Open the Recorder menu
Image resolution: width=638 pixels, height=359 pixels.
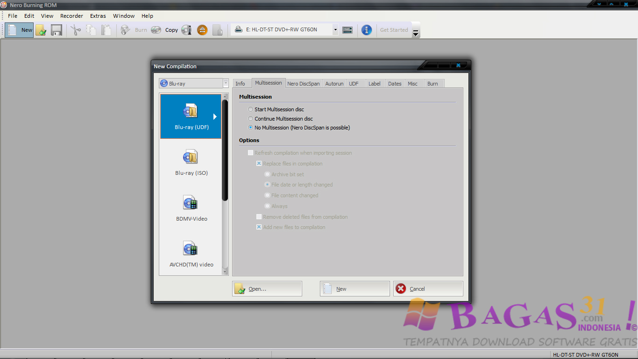tap(71, 16)
